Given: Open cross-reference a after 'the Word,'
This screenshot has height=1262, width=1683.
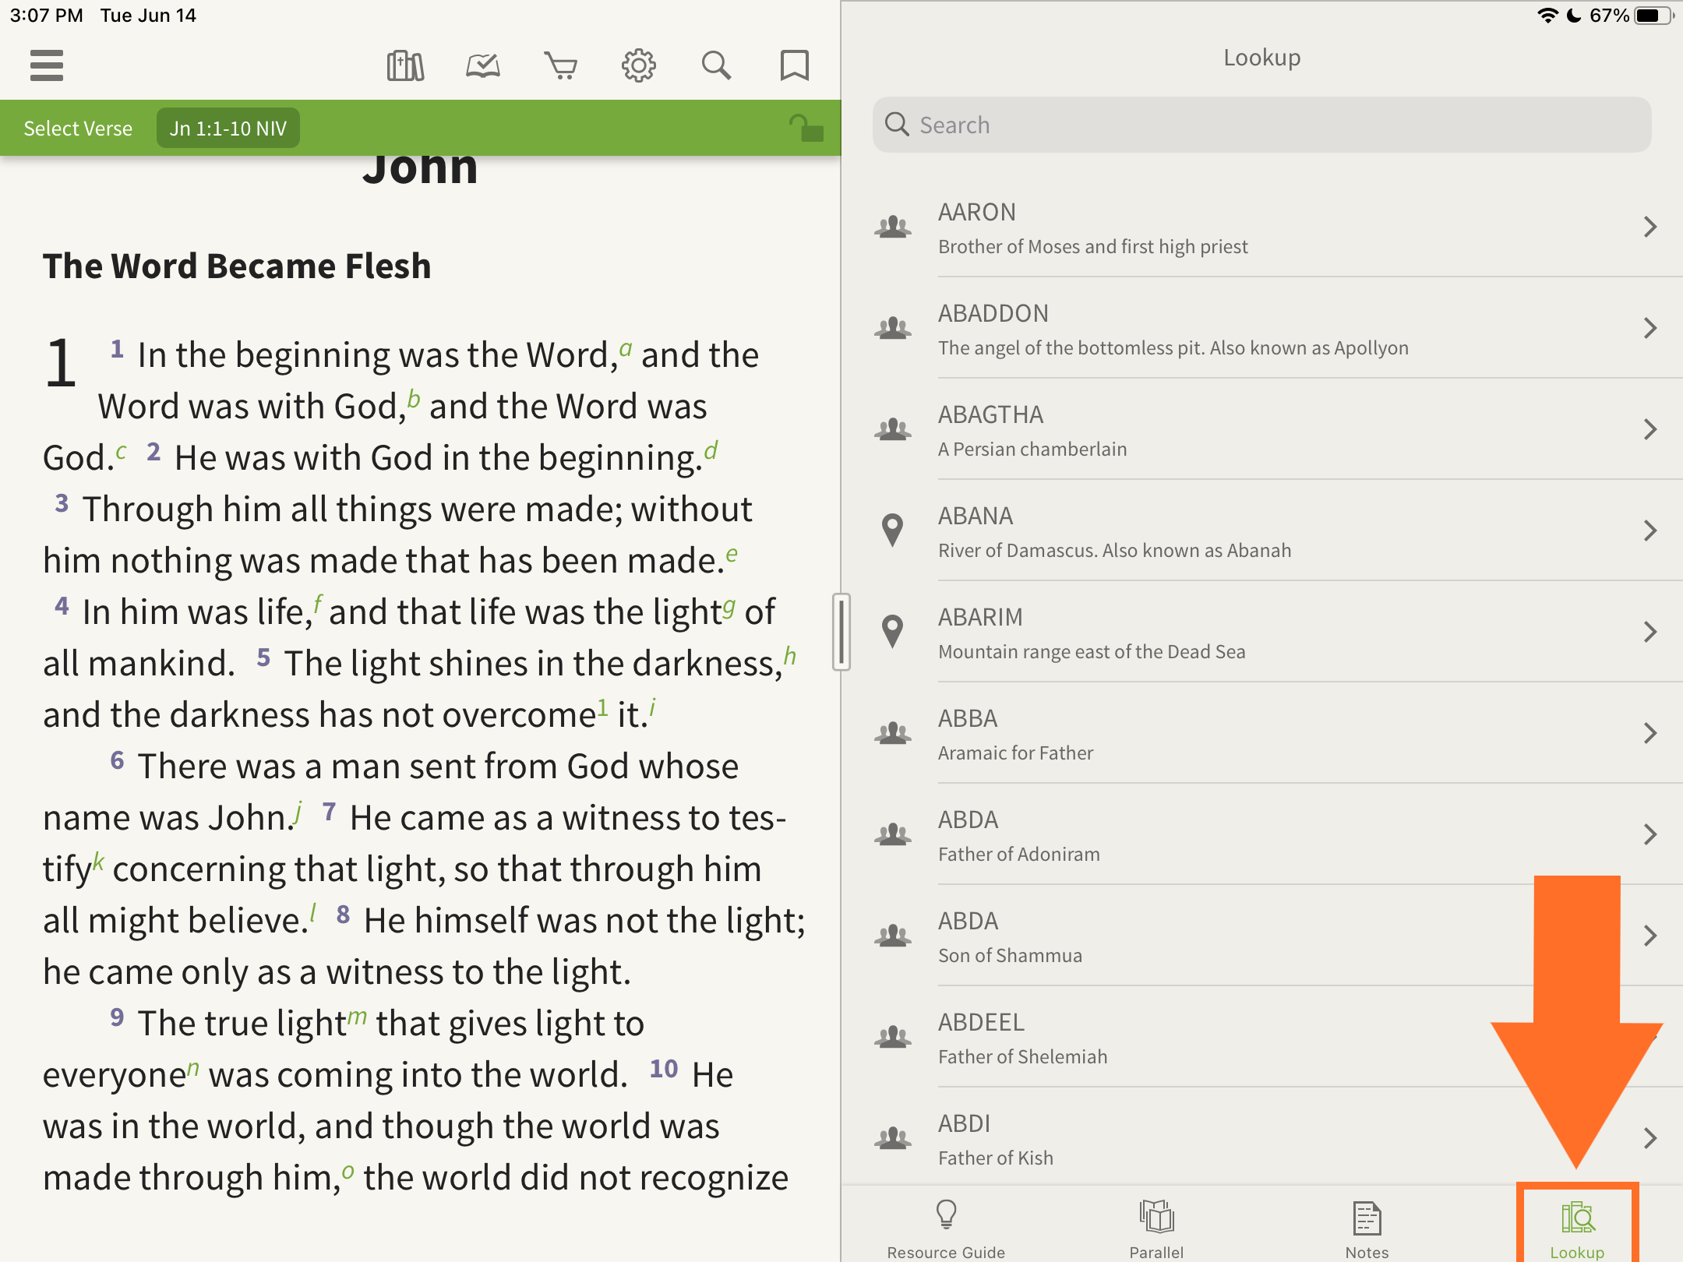Looking at the screenshot, I should [626, 347].
